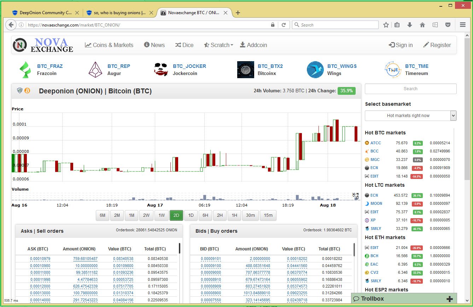Switch to DeepOnion Community tab
The height and width of the screenshot is (307, 473).
(x=46, y=13)
